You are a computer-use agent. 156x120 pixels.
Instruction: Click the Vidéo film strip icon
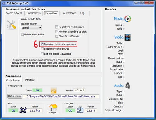128,37
